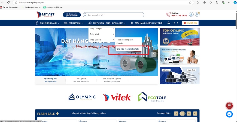The height and width of the screenshot is (122, 237).
Task: Switch to Bình nóng lạnh Olympic slide tab
Action: [112, 80]
